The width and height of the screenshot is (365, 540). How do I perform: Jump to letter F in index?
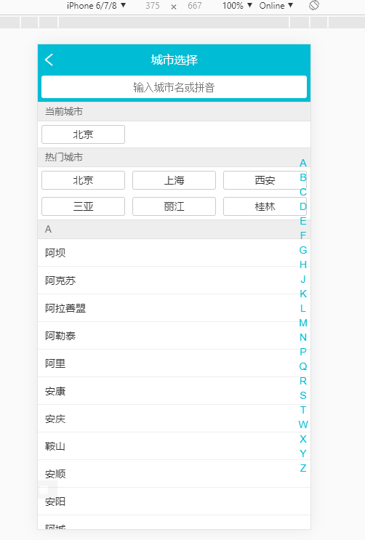pos(303,235)
